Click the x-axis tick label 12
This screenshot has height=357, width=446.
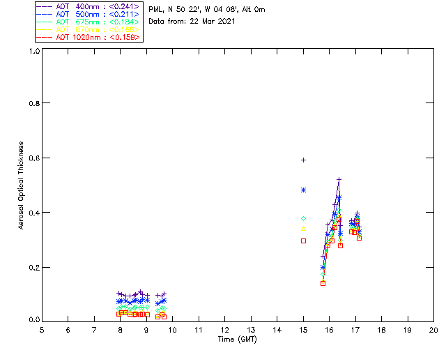tap(224, 330)
